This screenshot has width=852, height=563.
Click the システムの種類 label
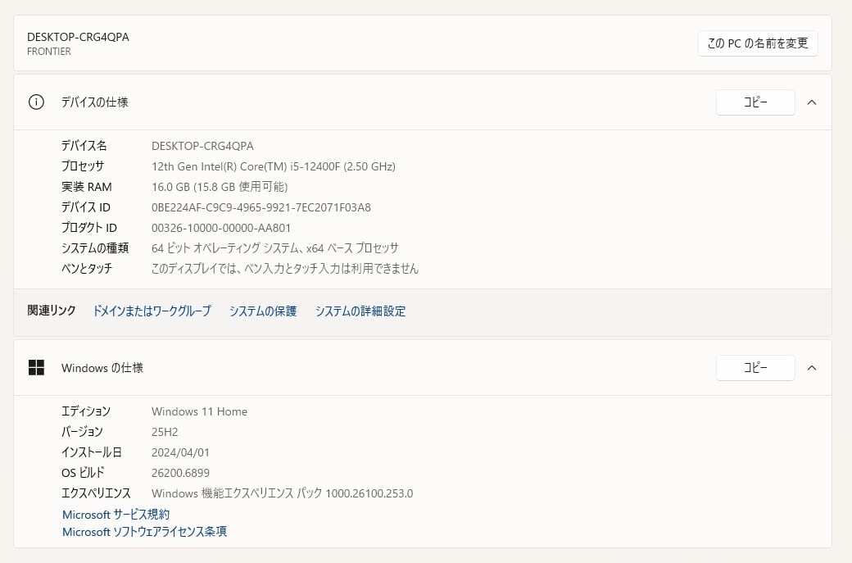(95, 248)
